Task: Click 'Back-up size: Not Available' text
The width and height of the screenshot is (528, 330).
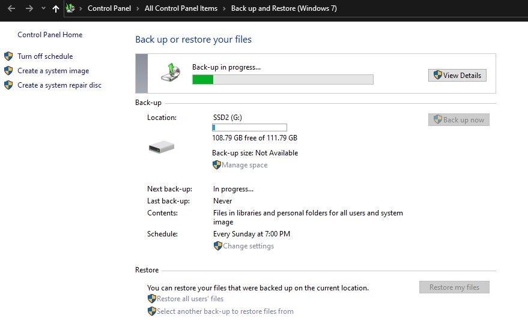Action: coord(255,153)
